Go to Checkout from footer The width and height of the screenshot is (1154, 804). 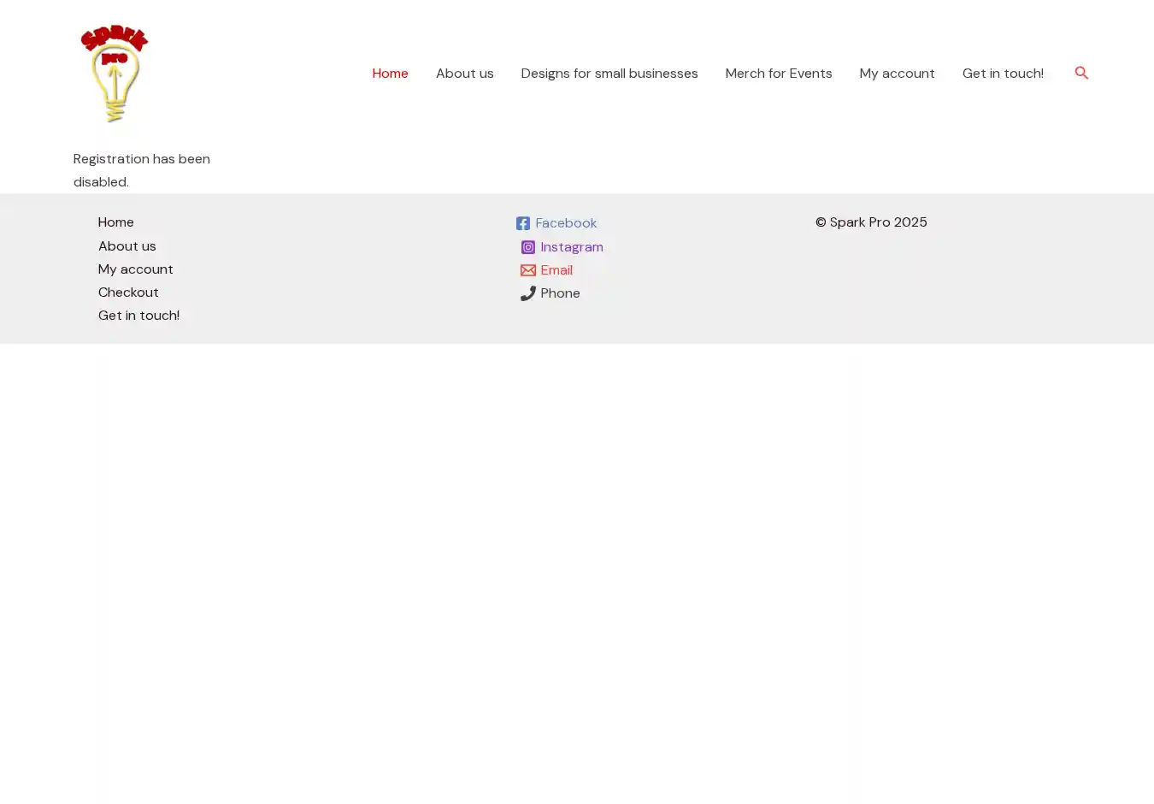pyautogui.click(x=128, y=293)
